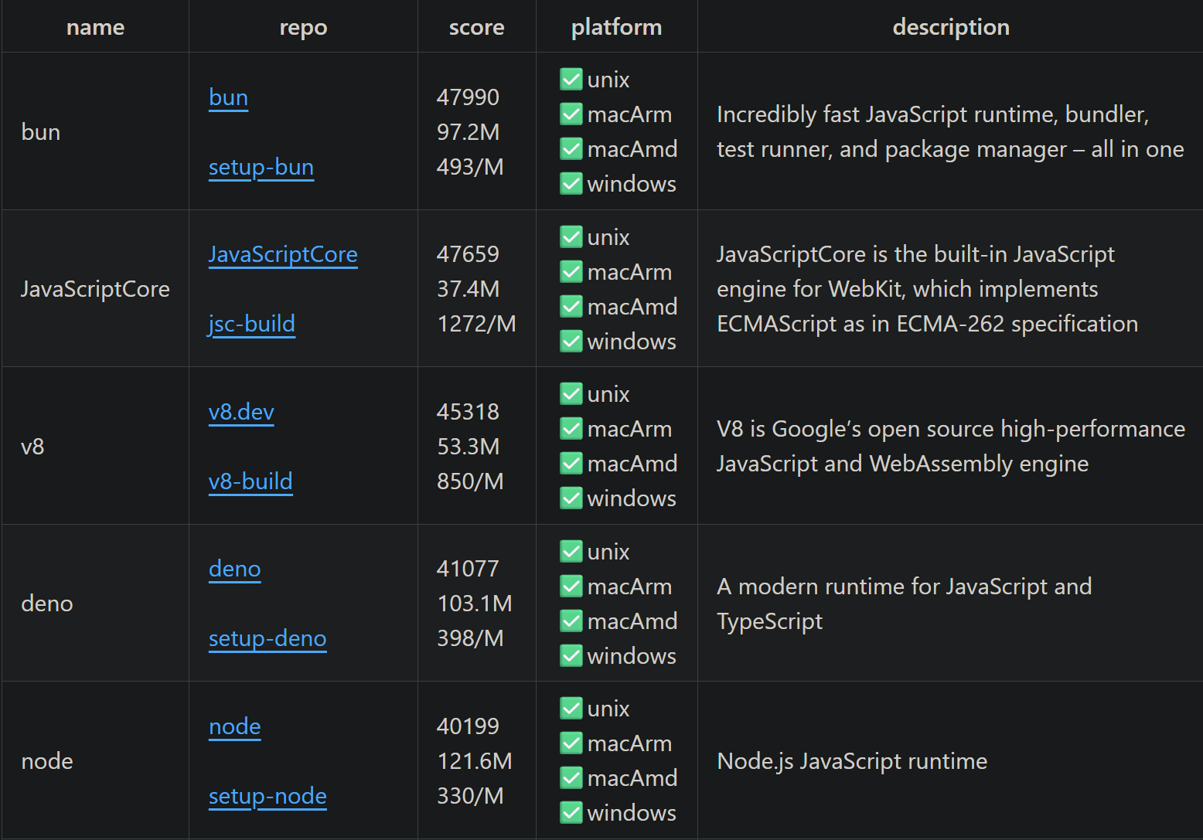Click the score value 41077
Screen dimensions: 1203x840
pyautogui.click(x=468, y=569)
